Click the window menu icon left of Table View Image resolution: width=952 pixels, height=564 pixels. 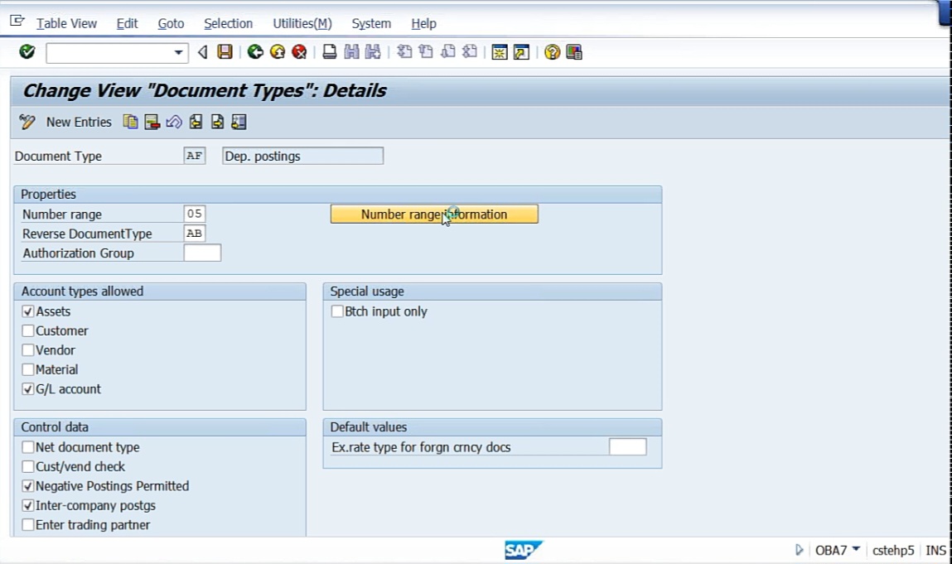17,22
